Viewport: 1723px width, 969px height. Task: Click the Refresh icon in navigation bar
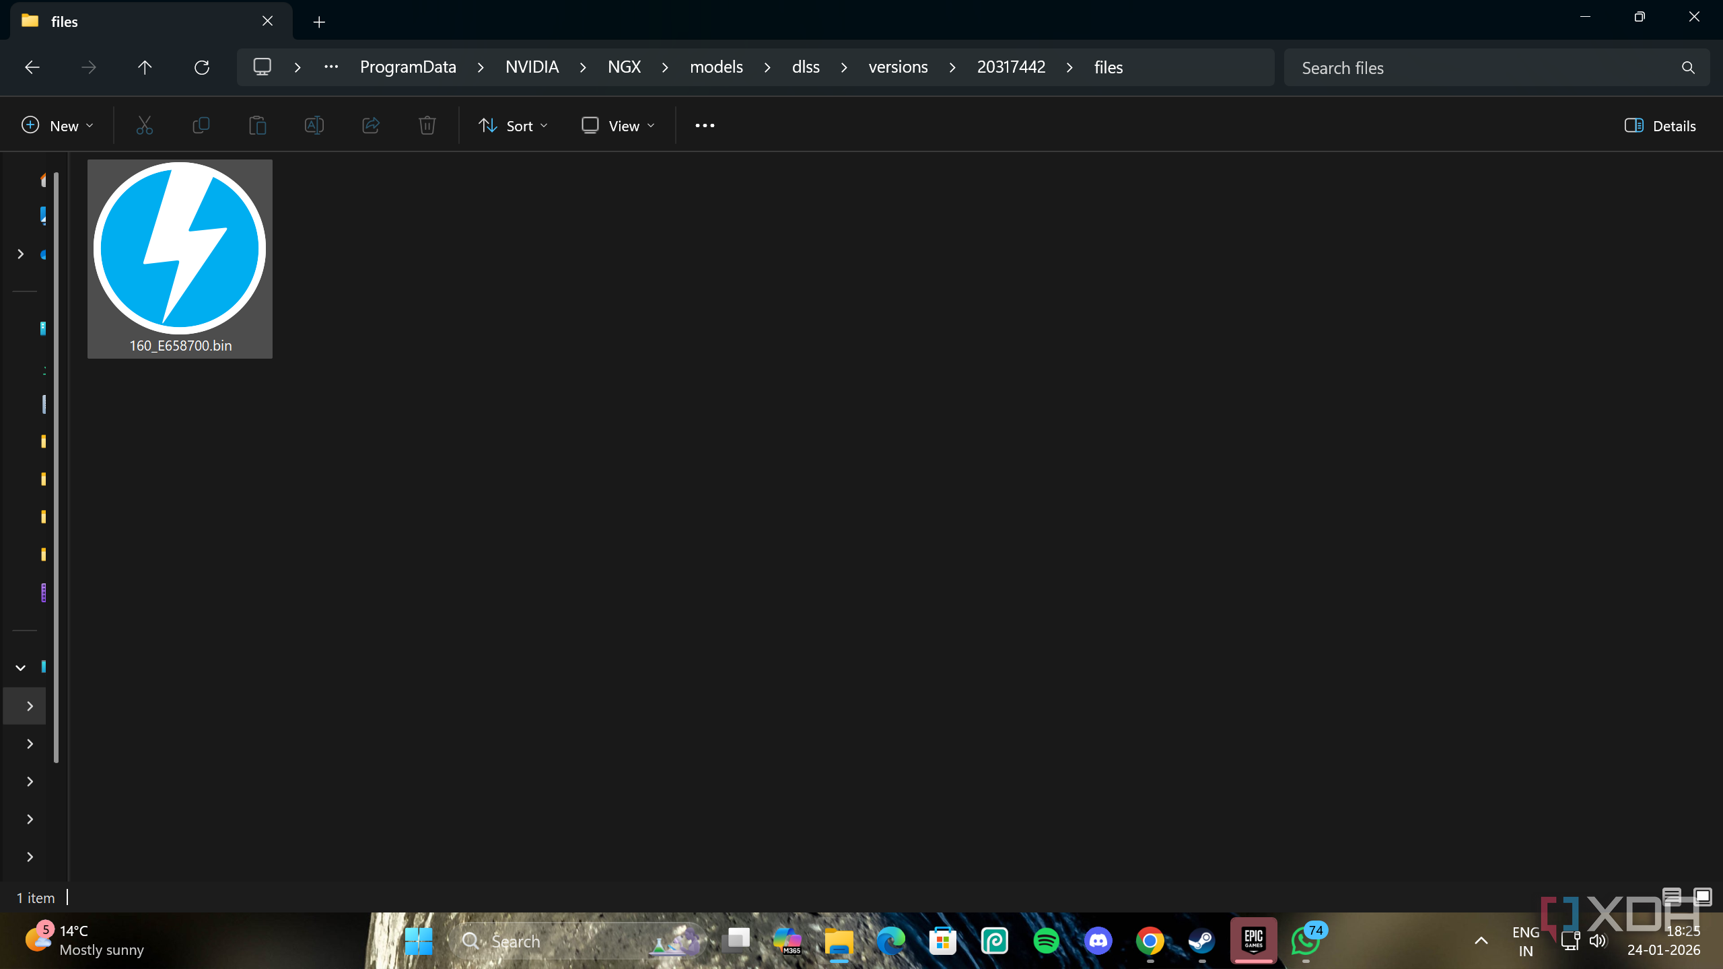pos(201,67)
